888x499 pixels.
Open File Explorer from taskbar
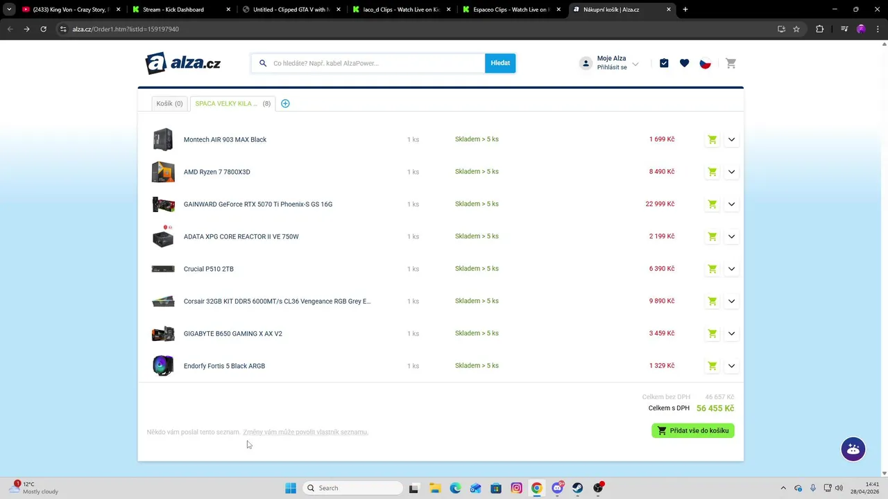coord(435,488)
